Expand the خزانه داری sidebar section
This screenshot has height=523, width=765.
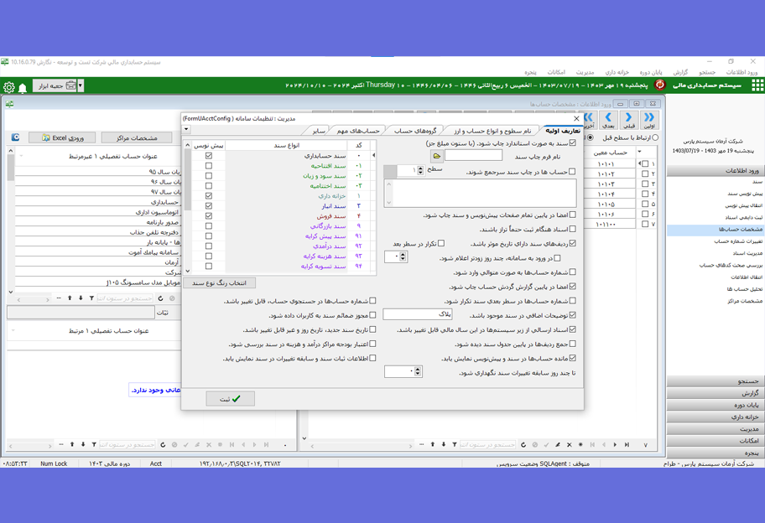pos(715,417)
